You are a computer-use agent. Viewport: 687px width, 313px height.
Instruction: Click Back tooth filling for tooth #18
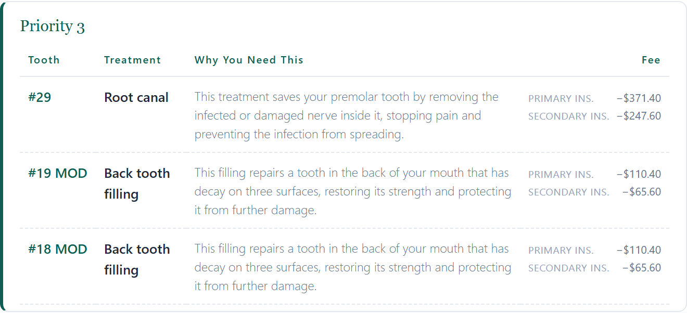pos(137,259)
